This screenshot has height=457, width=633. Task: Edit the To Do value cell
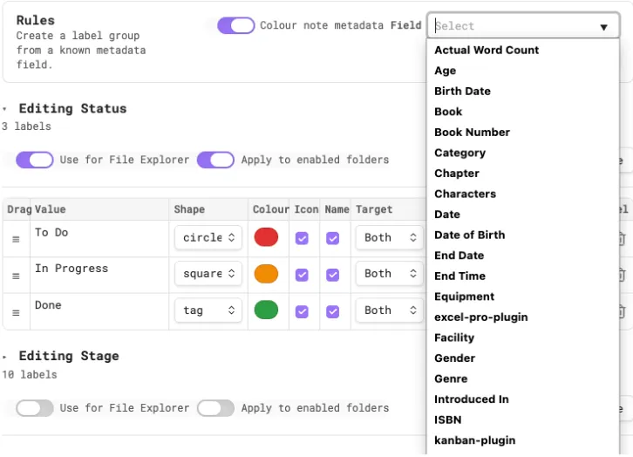tap(99, 239)
